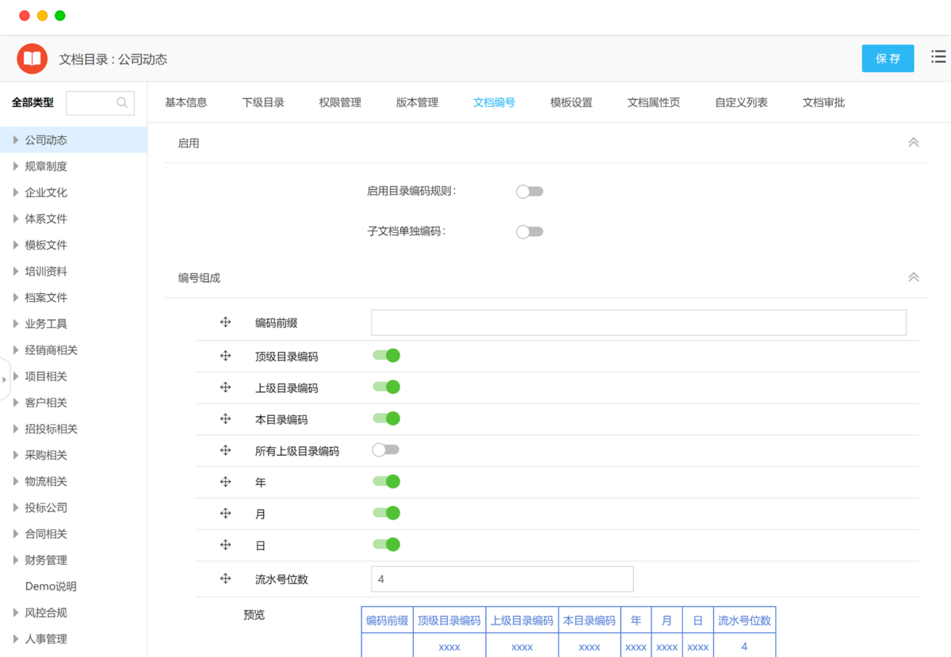Select 客户相关 in the category tree

46,402
